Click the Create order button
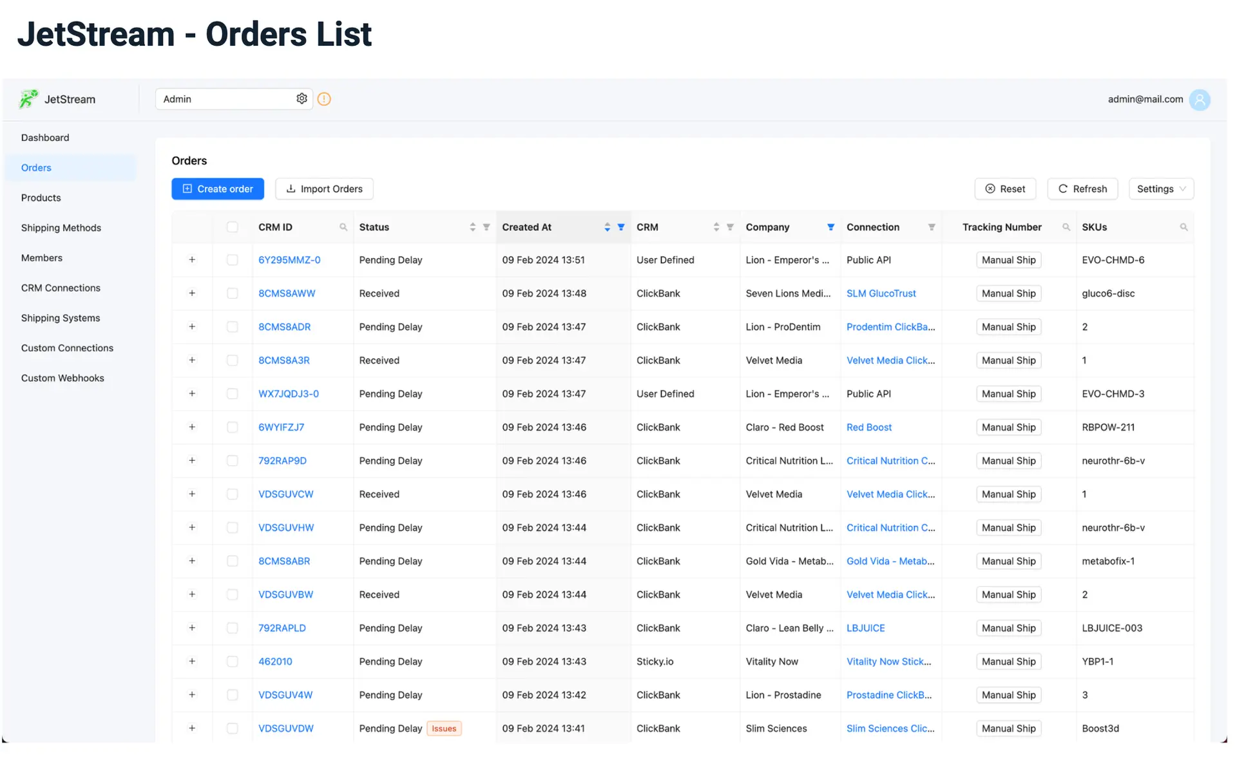The width and height of the screenshot is (1237, 764). (217, 188)
